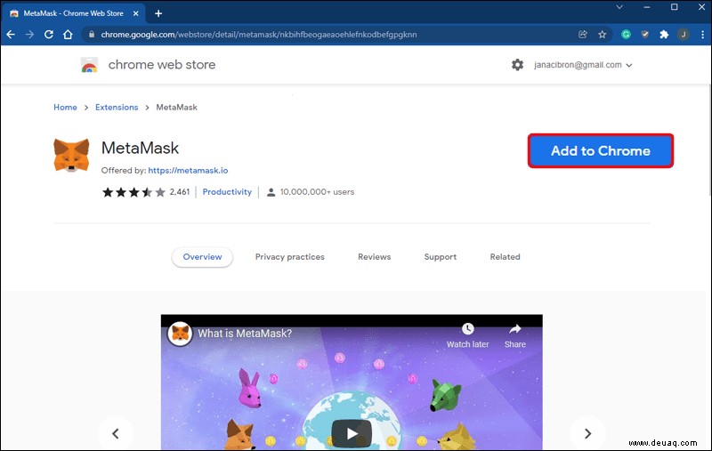Image resolution: width=712 pixels, height=451 pixels.
Task: Click the share page icon in address bar
Action: (583, 35)
